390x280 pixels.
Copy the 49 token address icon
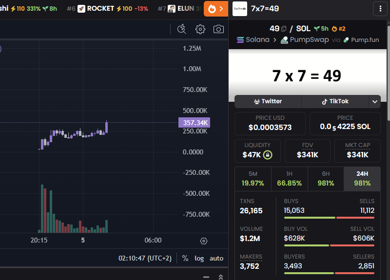pyautogui.click(x=284, y=29)
